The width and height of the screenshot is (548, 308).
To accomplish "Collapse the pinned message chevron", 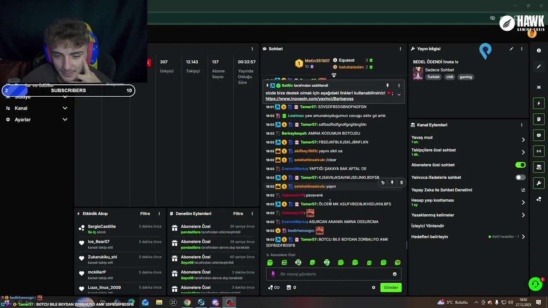I will pos(399,95).
